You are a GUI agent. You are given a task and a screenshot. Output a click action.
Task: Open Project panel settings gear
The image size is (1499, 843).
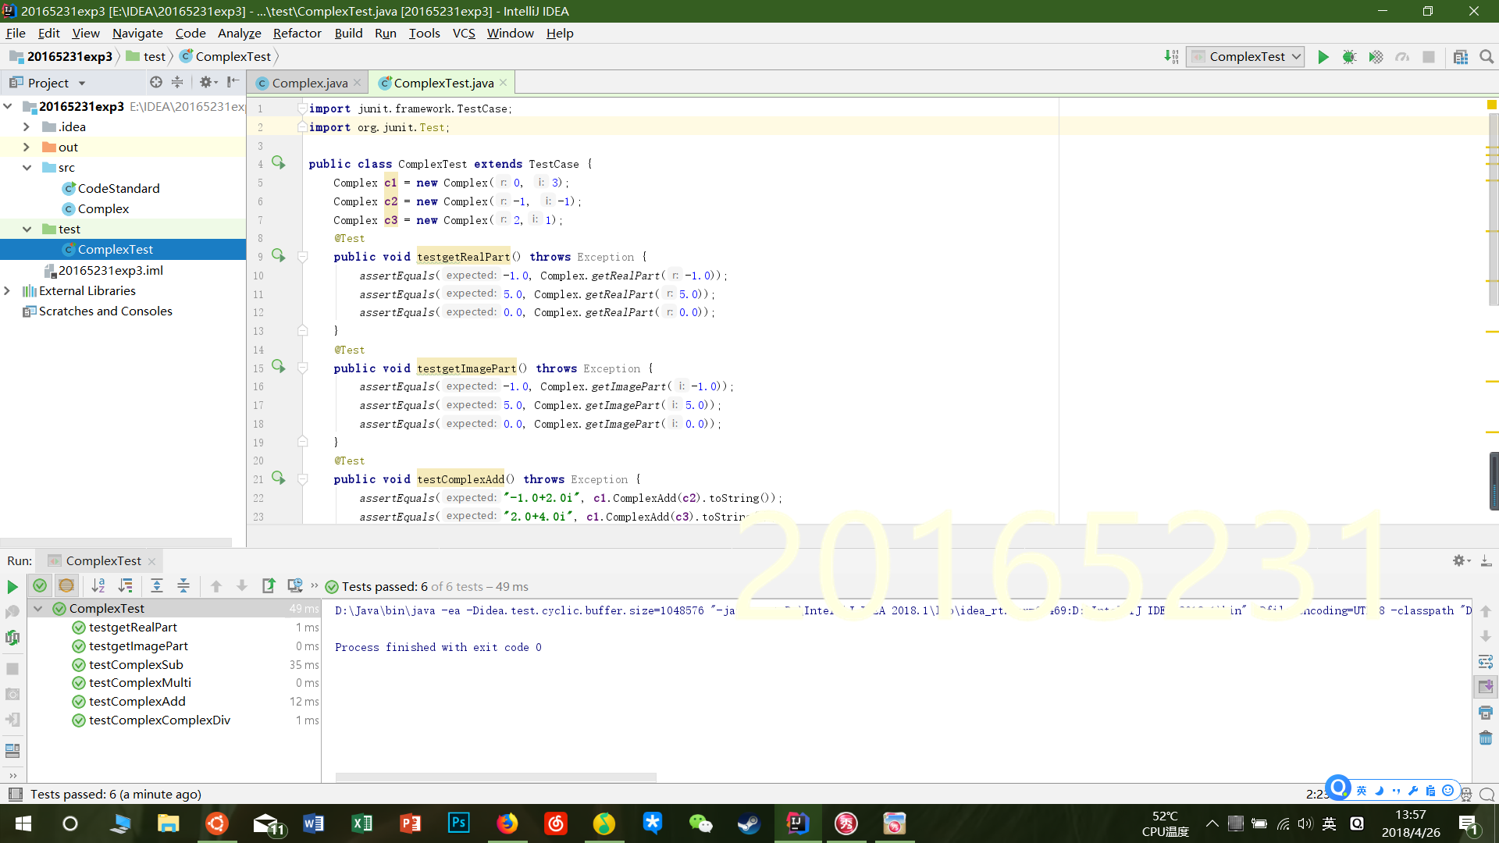[x=206, y=83]
